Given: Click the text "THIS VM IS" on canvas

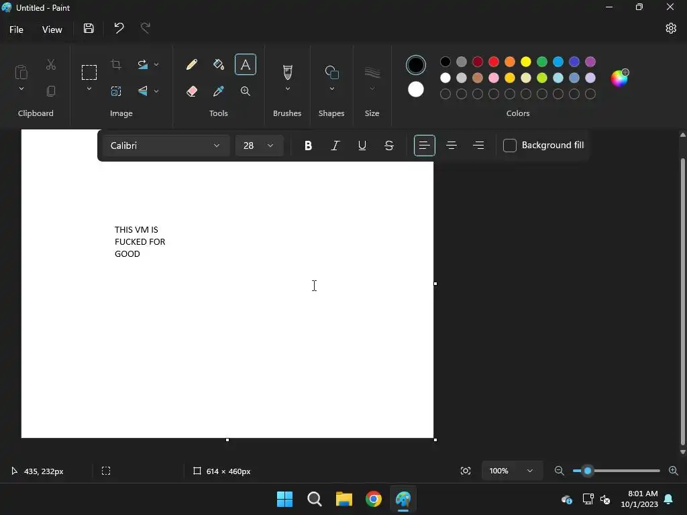Looking at the screenshot, I should click(x=136, y=230).
